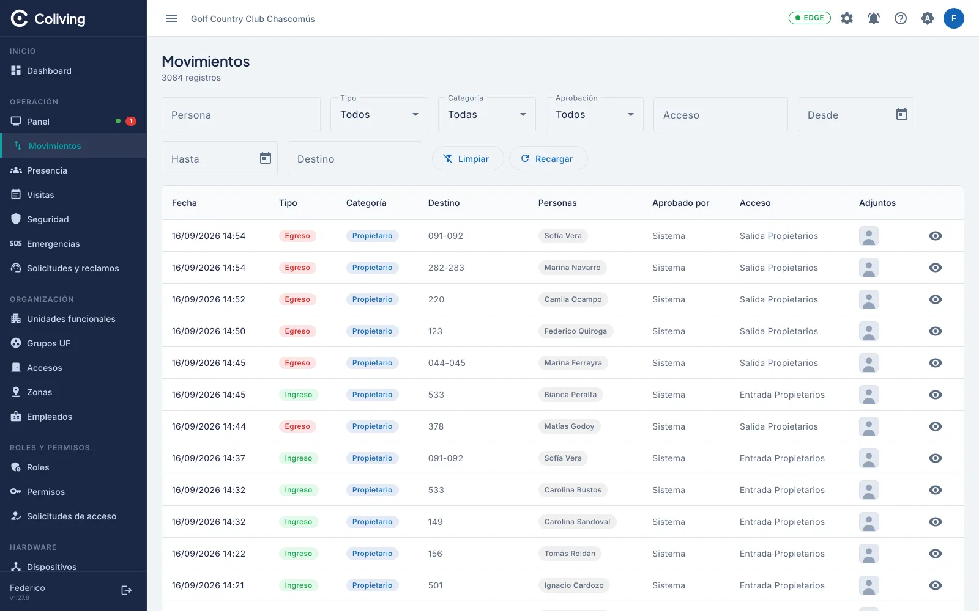This screenshot has height=611, width=979.
Task: Toggle the hamburger sidebar menu
Action: pos(171,18)
